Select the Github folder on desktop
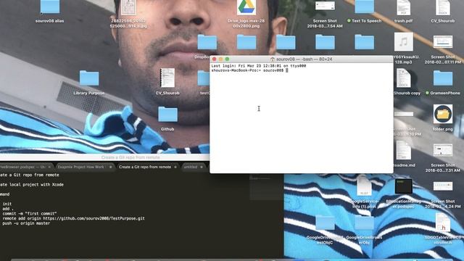The image size is (464, 261). click(x=167, y=115)
